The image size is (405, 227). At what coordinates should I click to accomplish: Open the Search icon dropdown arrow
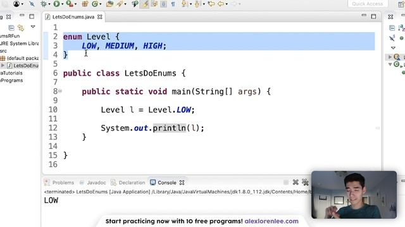(x=125, y=4)
